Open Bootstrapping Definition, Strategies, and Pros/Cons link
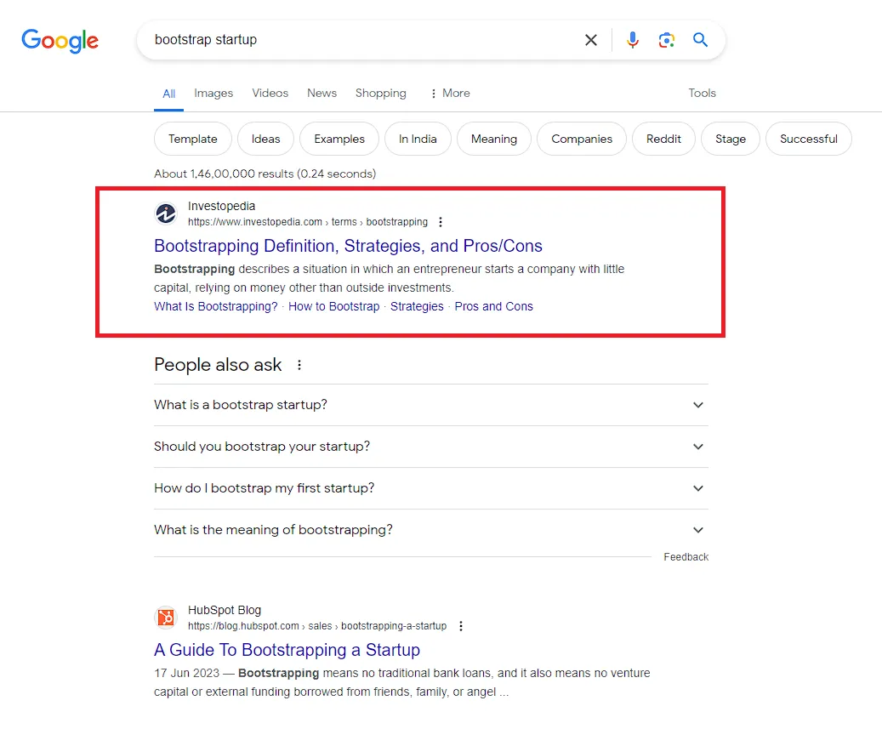The height and width of the screenshot is (729, 882). tap(348, 246)
